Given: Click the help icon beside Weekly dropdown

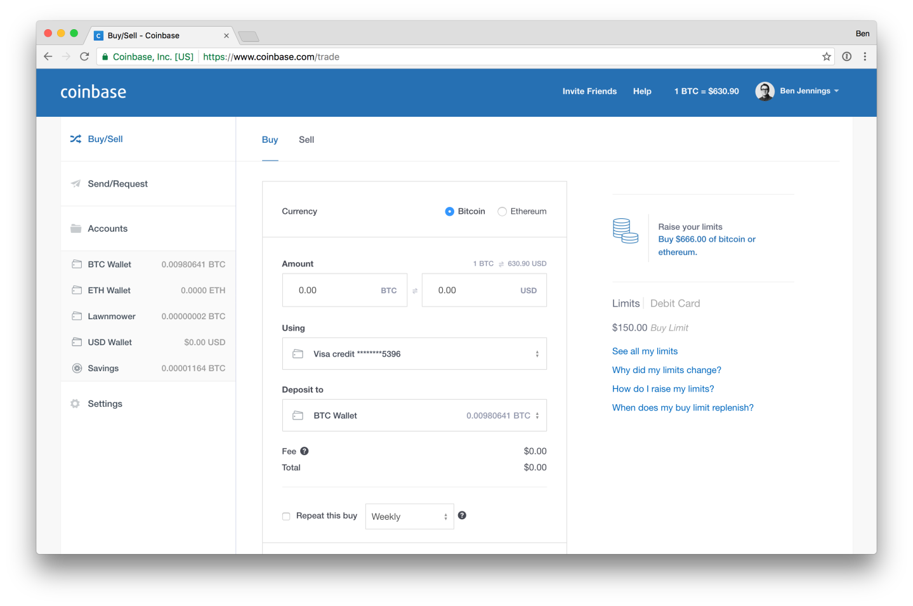Looking at the screenshot, I should (462, 515).
